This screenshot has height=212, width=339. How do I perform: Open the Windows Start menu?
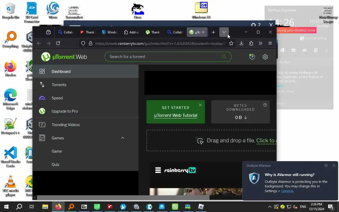[6, 207]
